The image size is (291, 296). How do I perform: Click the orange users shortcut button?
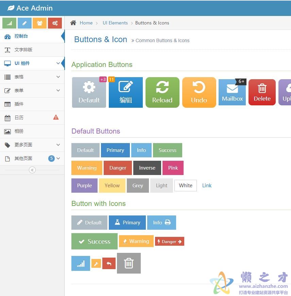click(x=39, y=23)
